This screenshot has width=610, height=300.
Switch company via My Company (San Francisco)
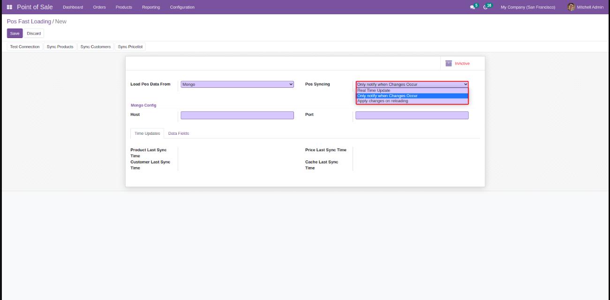point(528,7)
